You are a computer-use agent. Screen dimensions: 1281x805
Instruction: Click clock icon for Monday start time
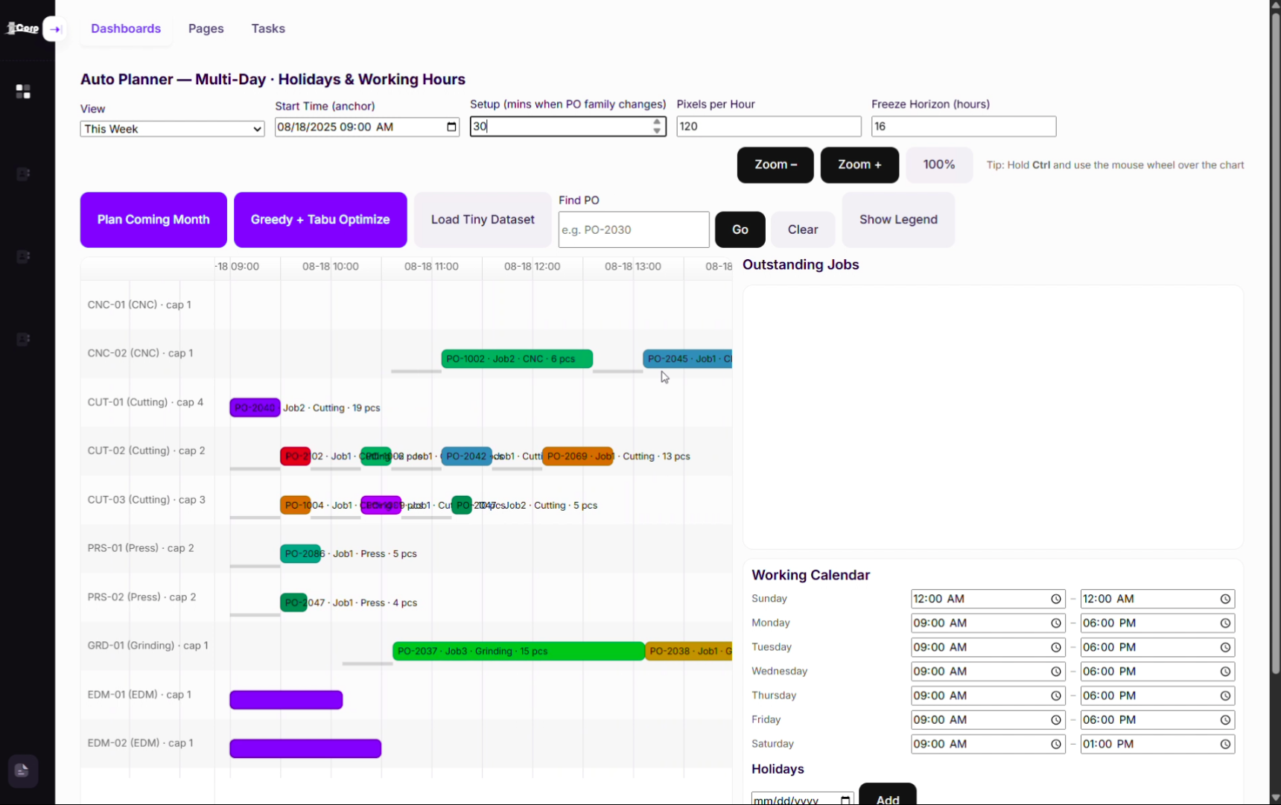(1055, 623)
